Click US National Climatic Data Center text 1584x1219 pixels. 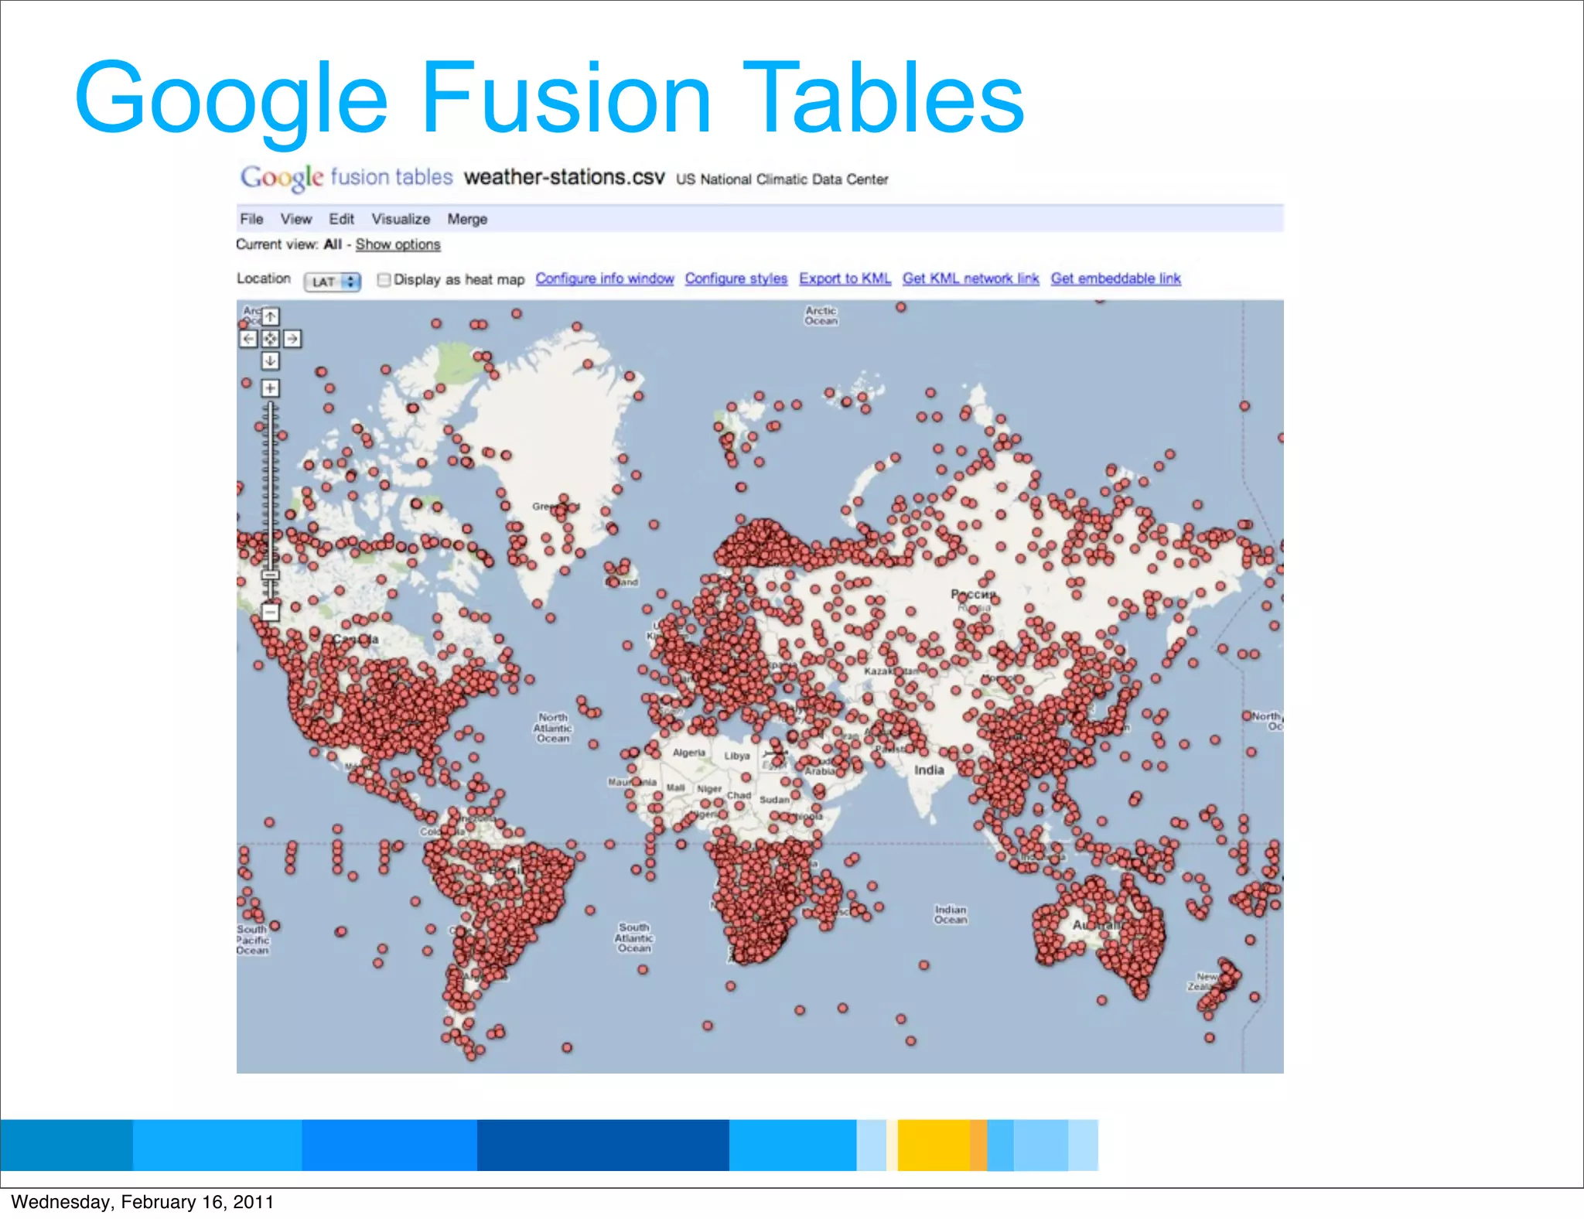click(x=782, y=179)
